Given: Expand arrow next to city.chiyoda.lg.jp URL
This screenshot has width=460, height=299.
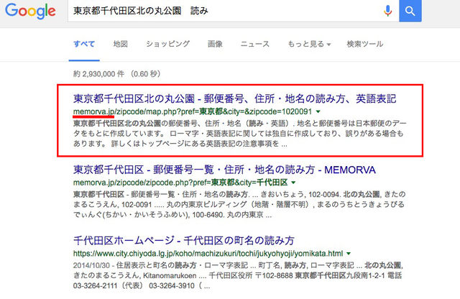Looking at the screenshot, I should pos(349,254).
